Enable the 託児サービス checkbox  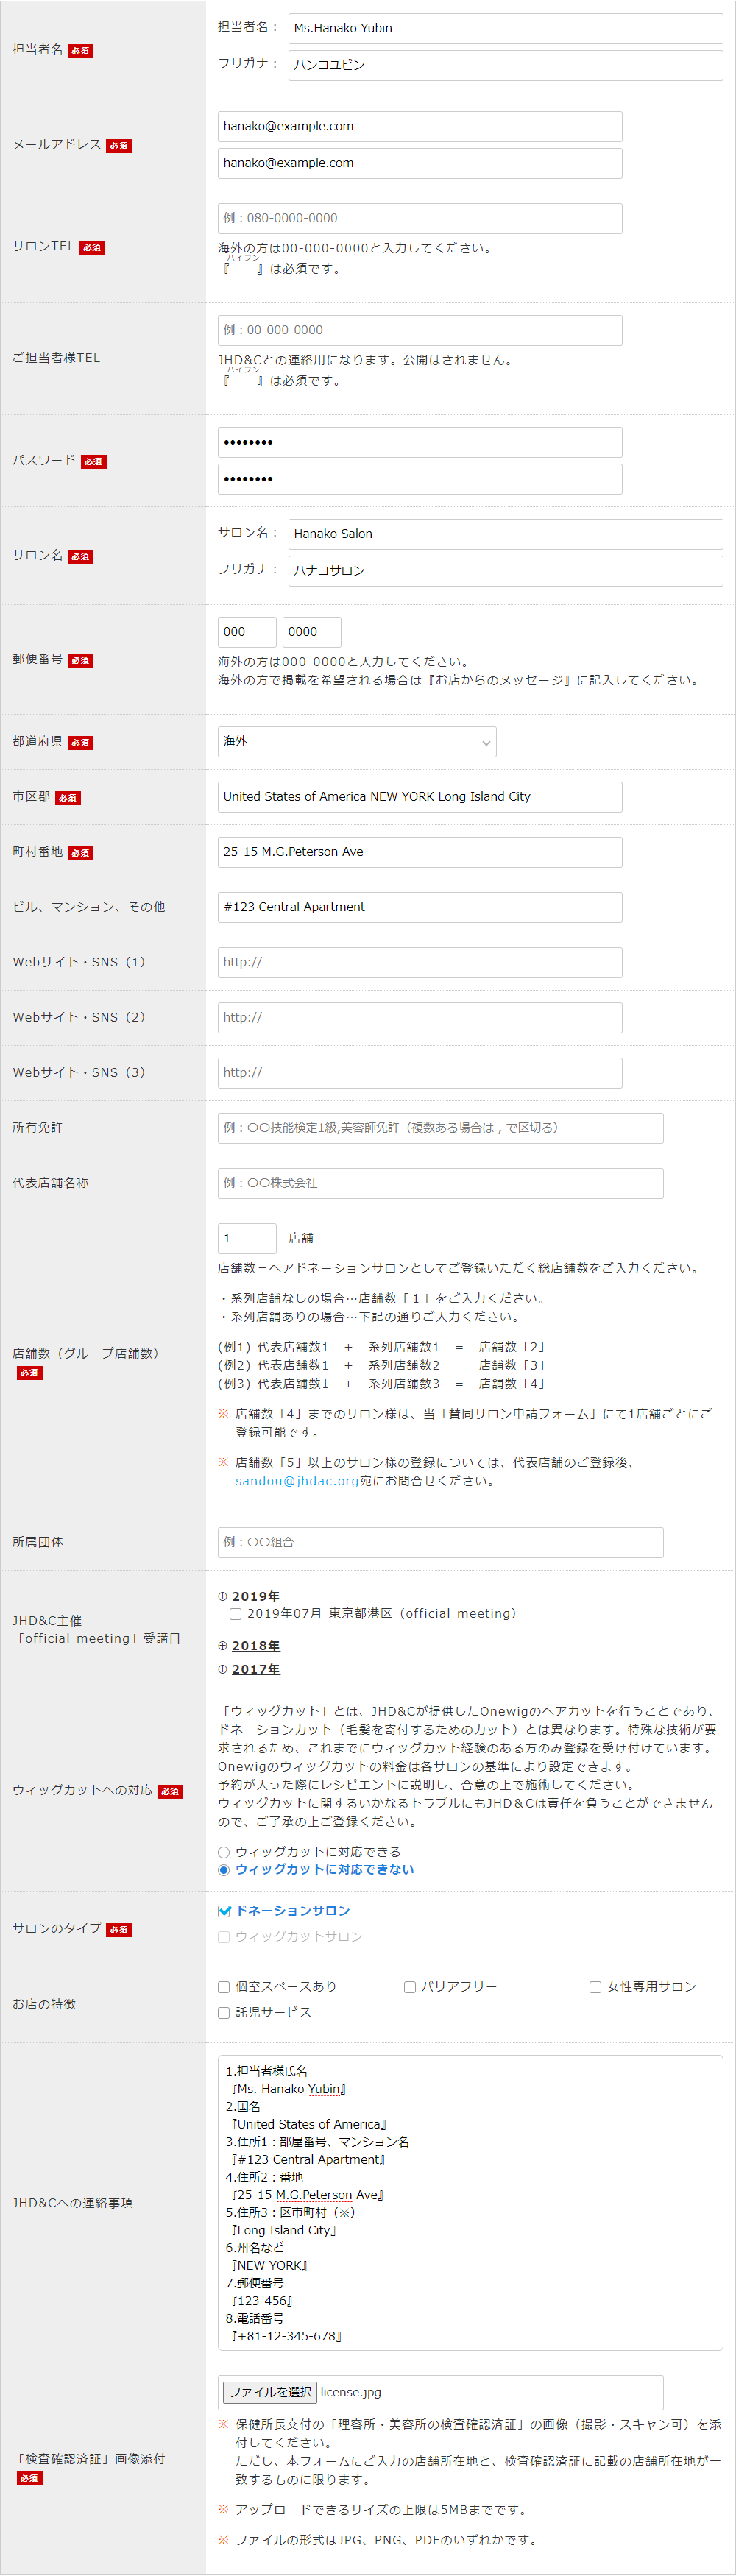(224, 2012)
